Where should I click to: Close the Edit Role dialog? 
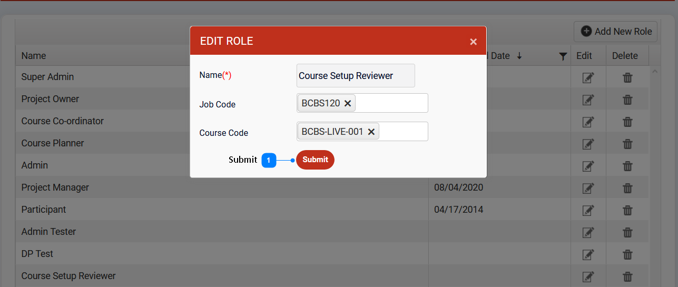[473, 42]
